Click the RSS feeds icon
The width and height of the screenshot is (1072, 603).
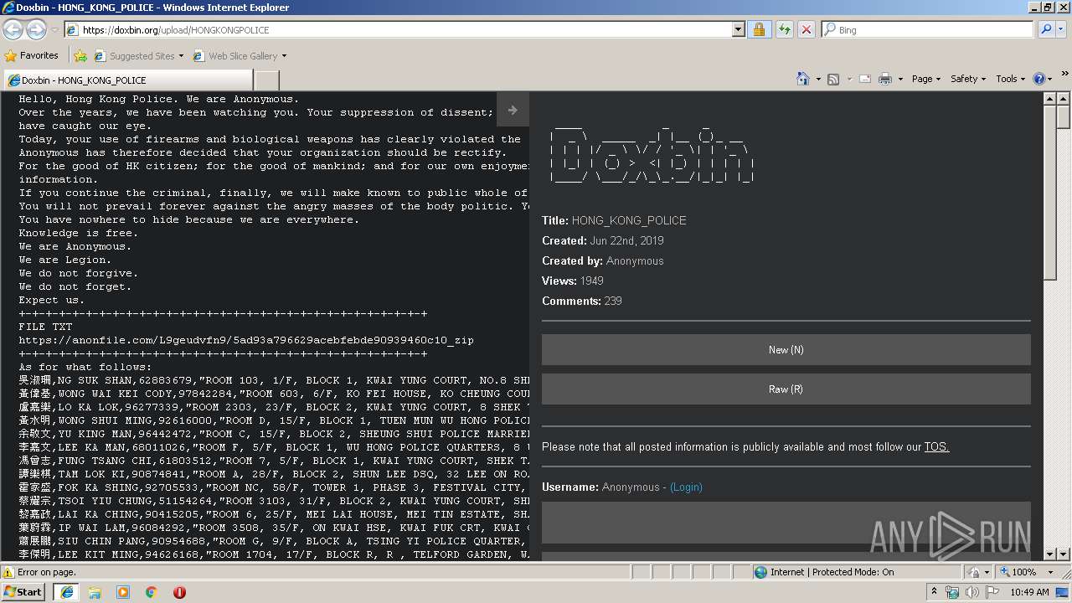pyautogui.click(x=833, y=79)
